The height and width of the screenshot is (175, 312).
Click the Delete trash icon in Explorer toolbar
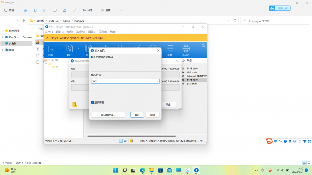tap(74, 10)
